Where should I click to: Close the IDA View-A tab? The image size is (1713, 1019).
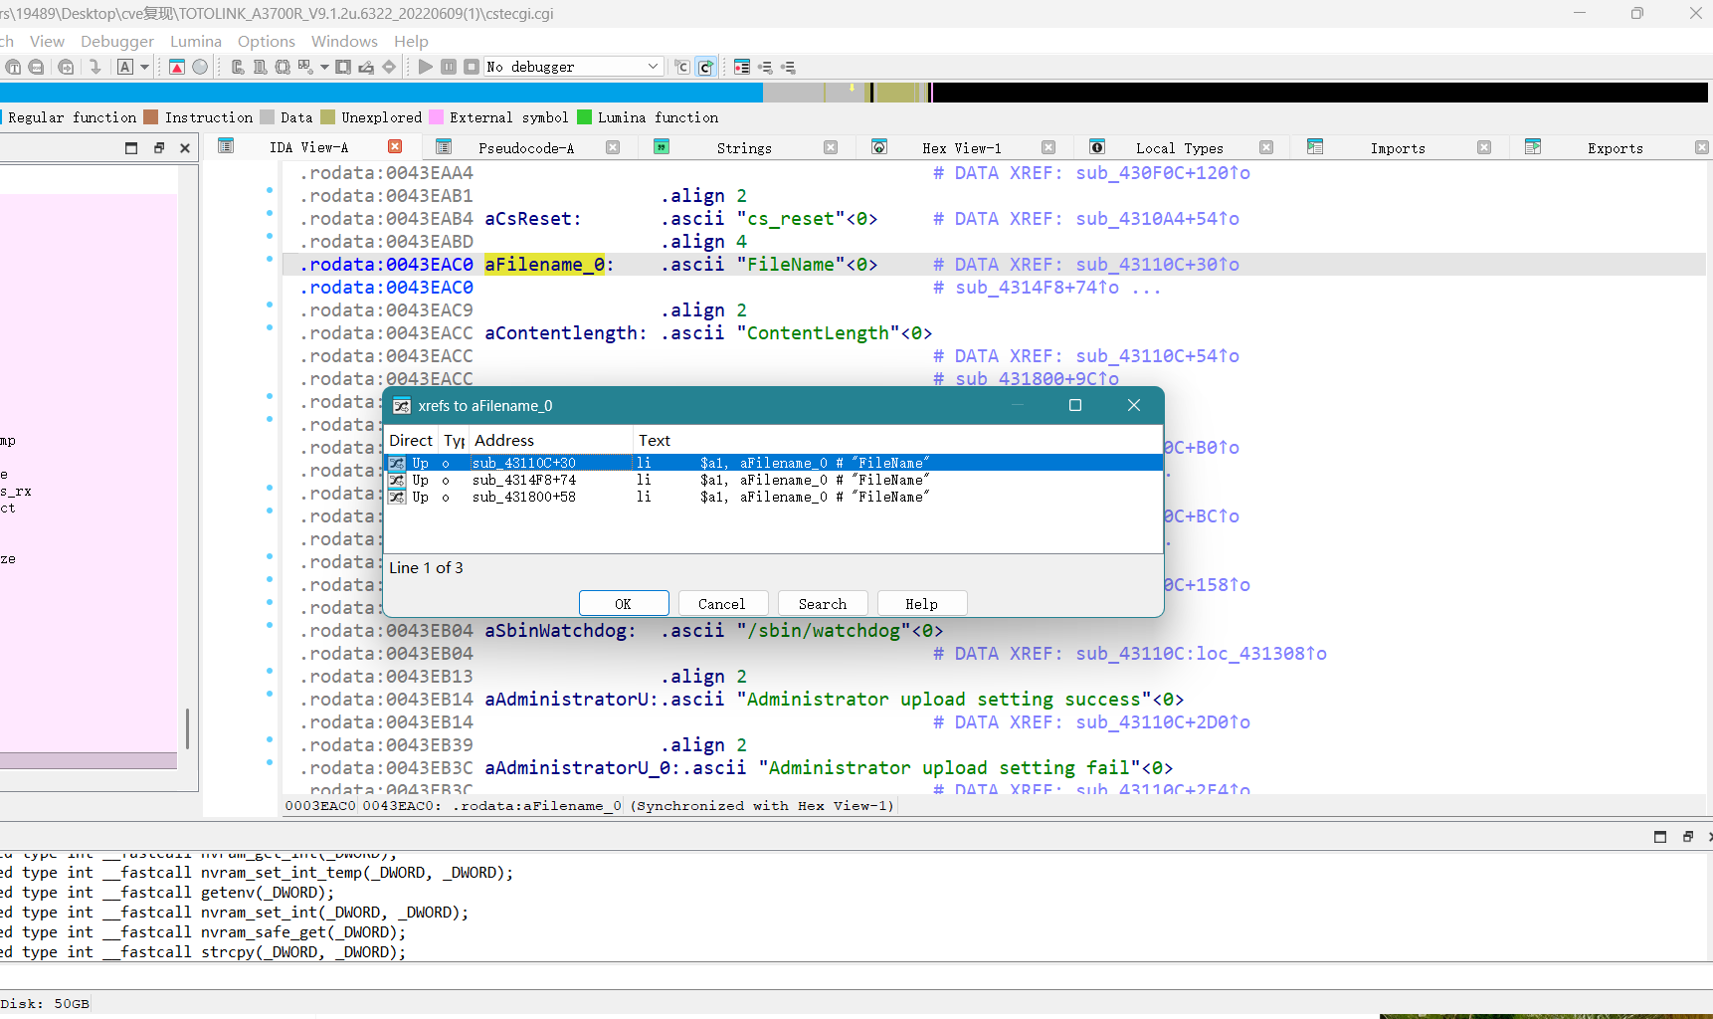click(x=395, y=146)
